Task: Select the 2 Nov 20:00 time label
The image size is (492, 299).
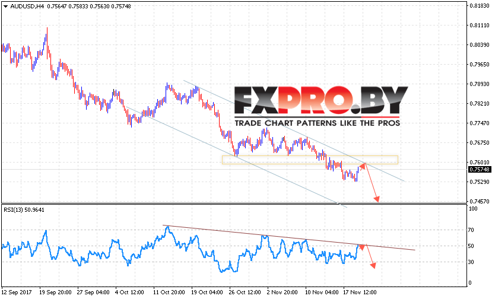Action: (x=282, y=292)
